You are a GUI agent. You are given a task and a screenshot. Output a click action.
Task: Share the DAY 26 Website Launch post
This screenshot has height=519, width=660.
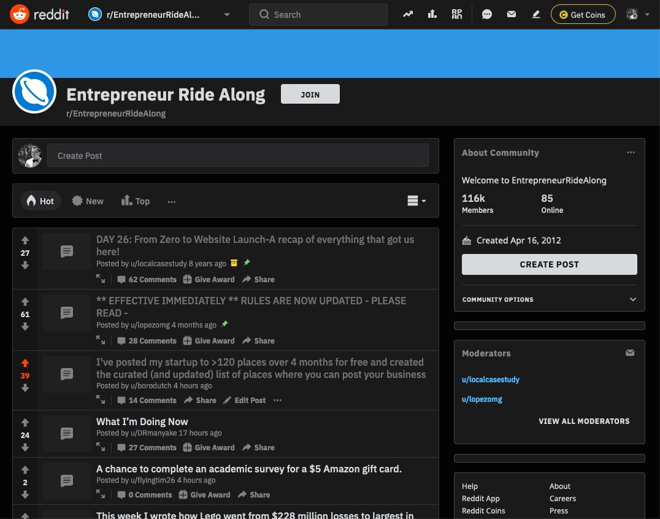[x=258, y=279]
